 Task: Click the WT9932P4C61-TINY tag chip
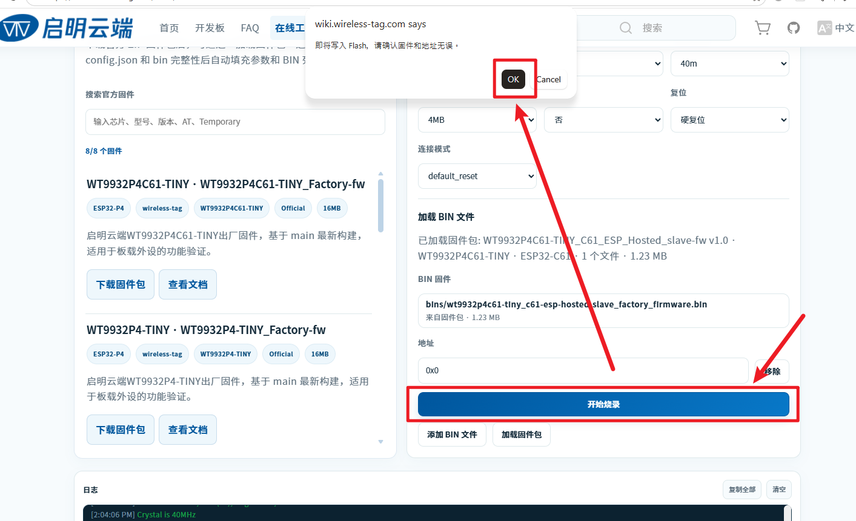click(232, 208)
